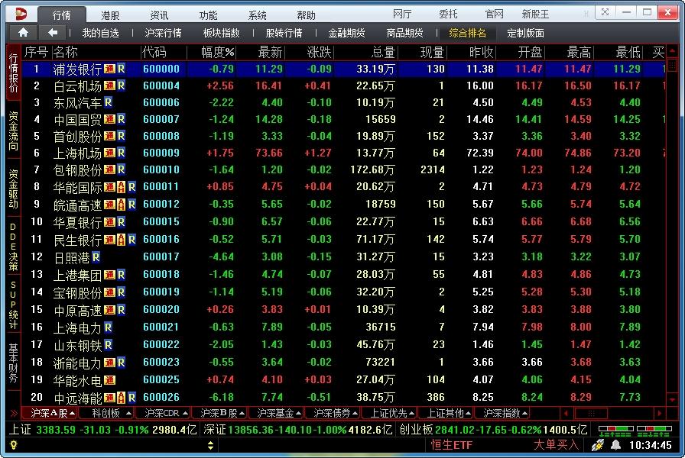Click the back arrow icon in the toolbar
Screen dimensions: 685x458
53,33
